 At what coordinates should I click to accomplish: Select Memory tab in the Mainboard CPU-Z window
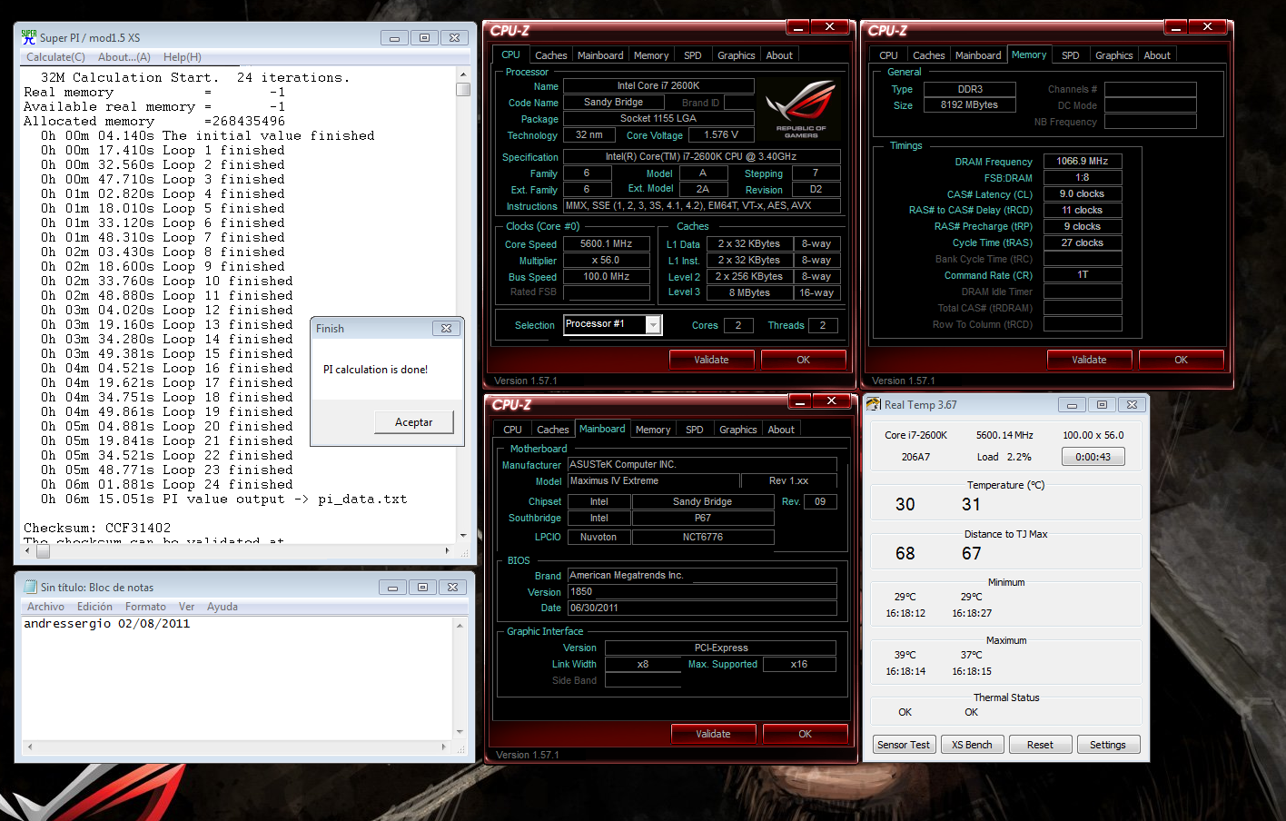click(653, 430)
